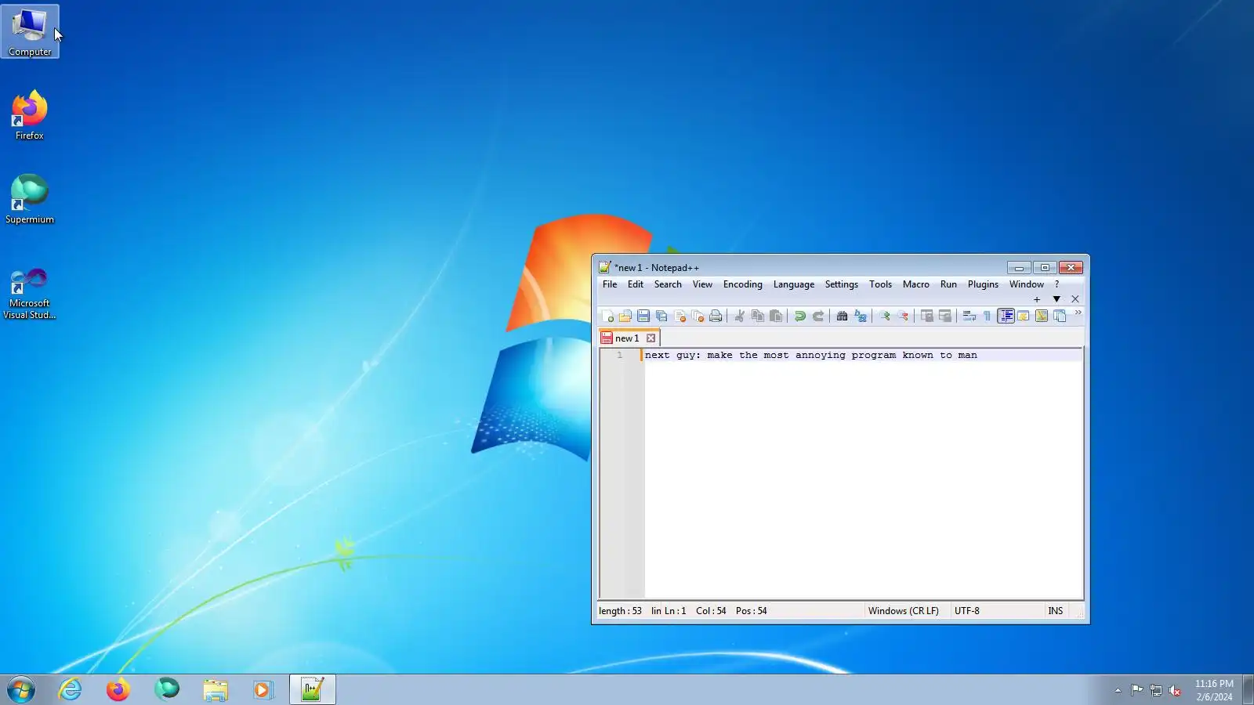
Task: Open the File menu
Action: tap(610, 284)
